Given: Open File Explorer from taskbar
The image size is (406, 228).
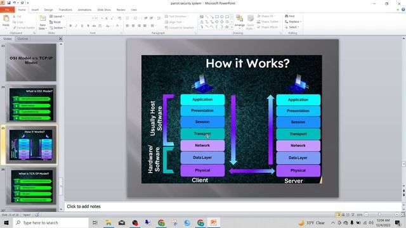Looking at the screenshot, I should point(108,222).
